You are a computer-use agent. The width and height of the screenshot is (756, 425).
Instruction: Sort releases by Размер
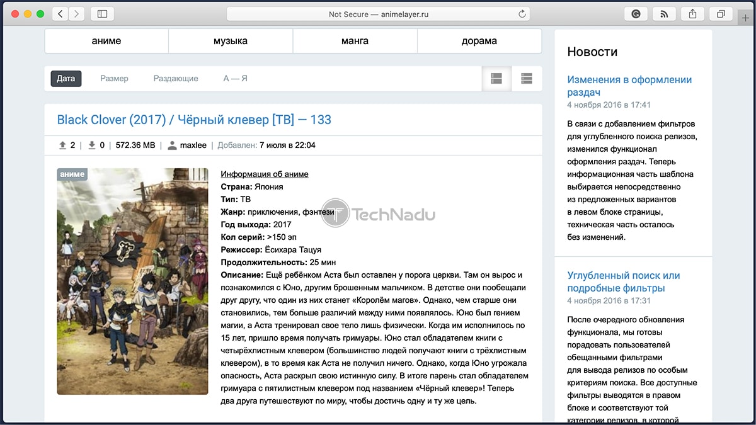[114, 79]
